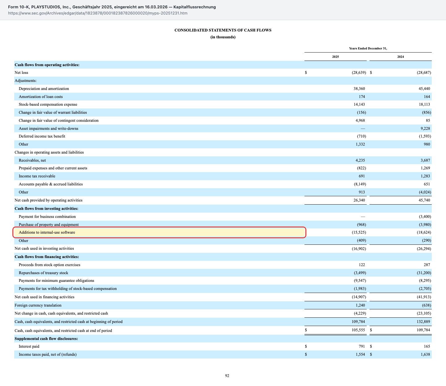The image size is (446, 386).
Task: Select 'Accounts payable & accrued liabilities' label
Action: (51, 184)
